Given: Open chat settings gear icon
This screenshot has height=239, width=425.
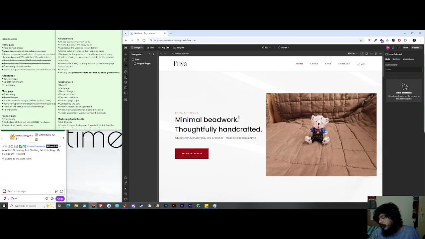Looking at the screenshot, I should (52, 199).
